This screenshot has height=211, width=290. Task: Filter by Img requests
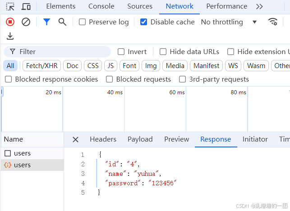click(151, 66)
